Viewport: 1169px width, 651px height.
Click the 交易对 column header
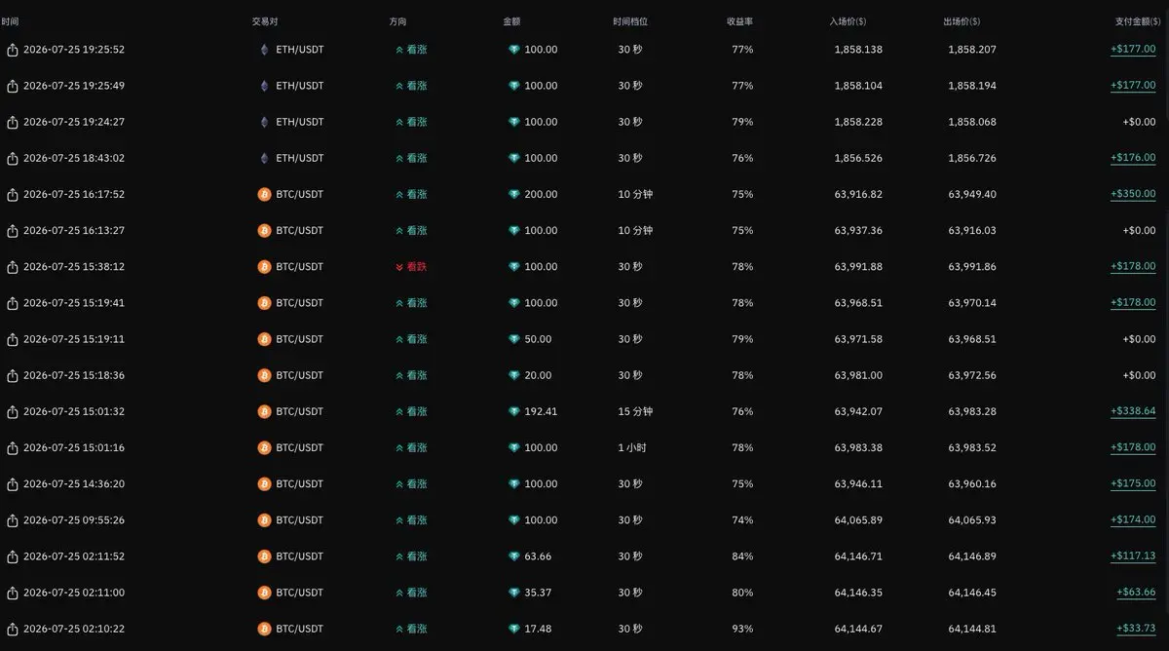pyautogui.click(x=265, y=20)
